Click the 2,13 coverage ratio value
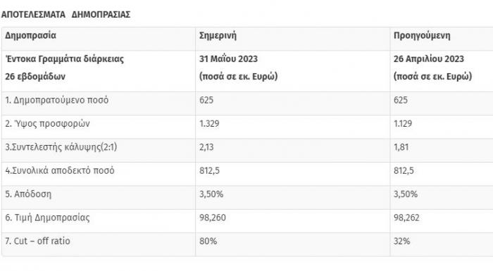The image size is (493, 271). click(206, 147)
